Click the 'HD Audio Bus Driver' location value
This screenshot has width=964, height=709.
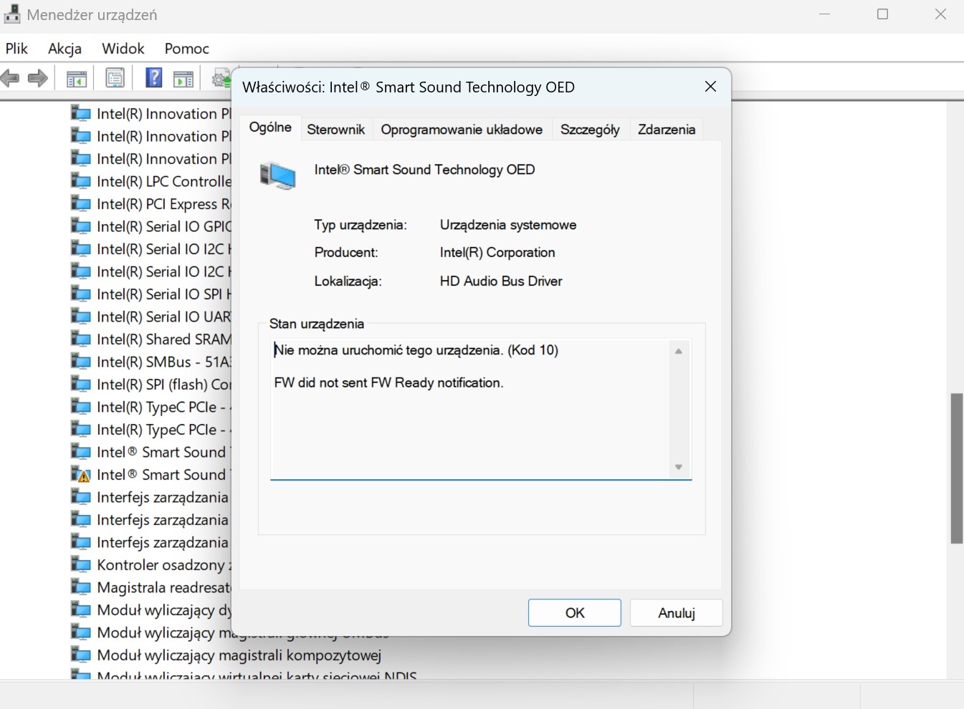click(501, 281)
